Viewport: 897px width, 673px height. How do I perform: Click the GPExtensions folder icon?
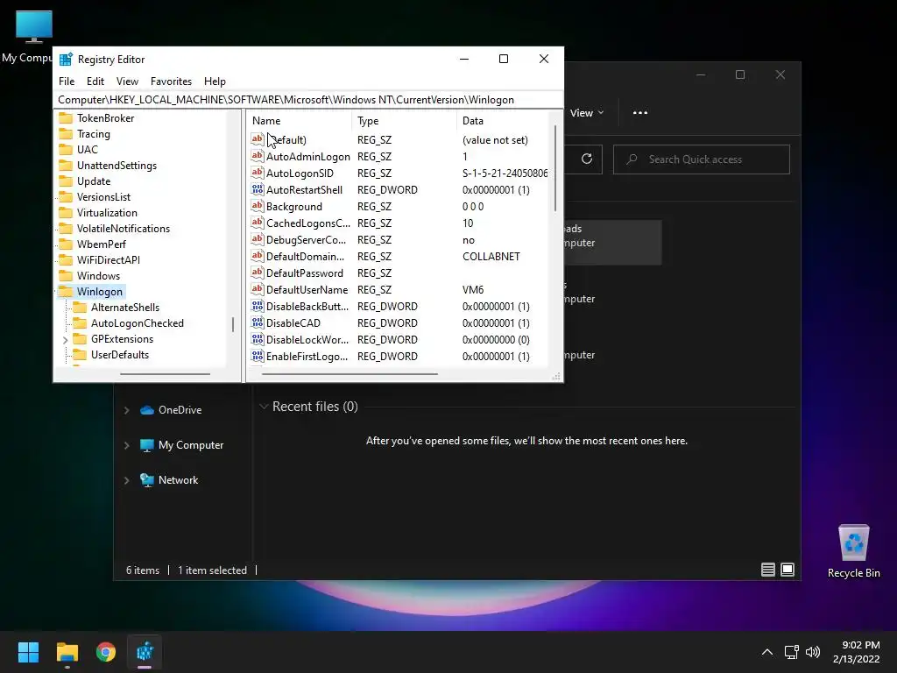click(80, 339)
